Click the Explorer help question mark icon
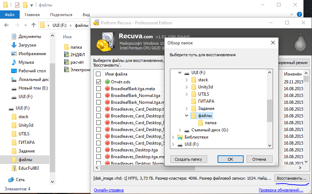This screenshot has width=312, height=194. (x=299, y=15)
